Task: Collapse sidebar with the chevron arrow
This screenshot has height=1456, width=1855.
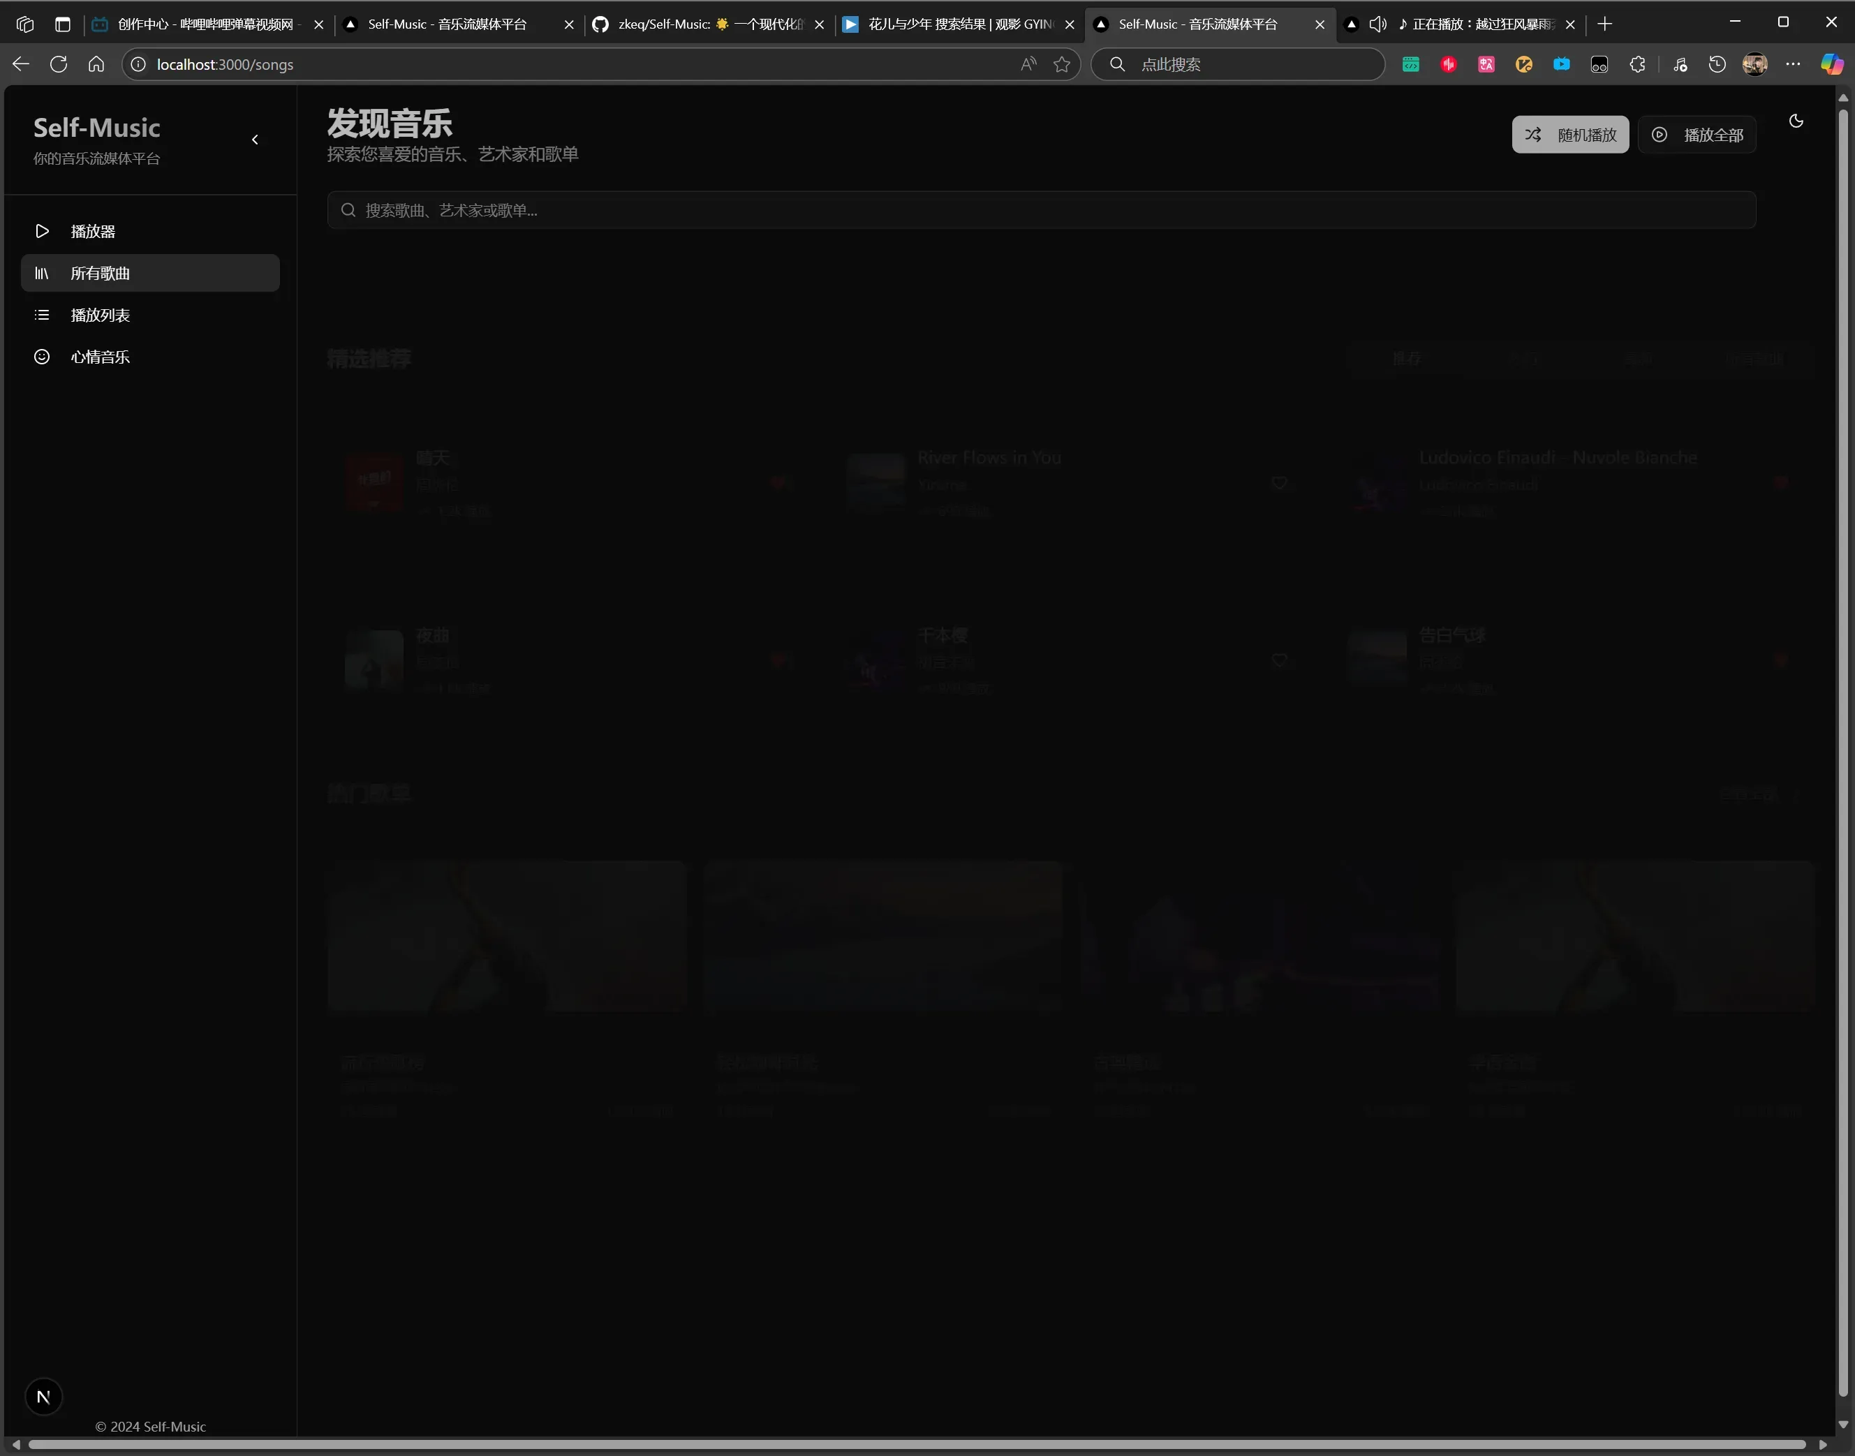Action: point(255,140)
